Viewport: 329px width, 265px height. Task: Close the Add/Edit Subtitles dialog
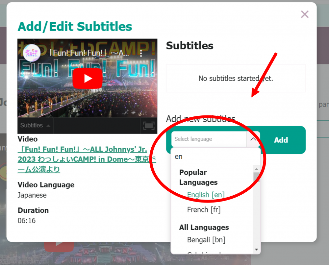click(x=305, y=14)
